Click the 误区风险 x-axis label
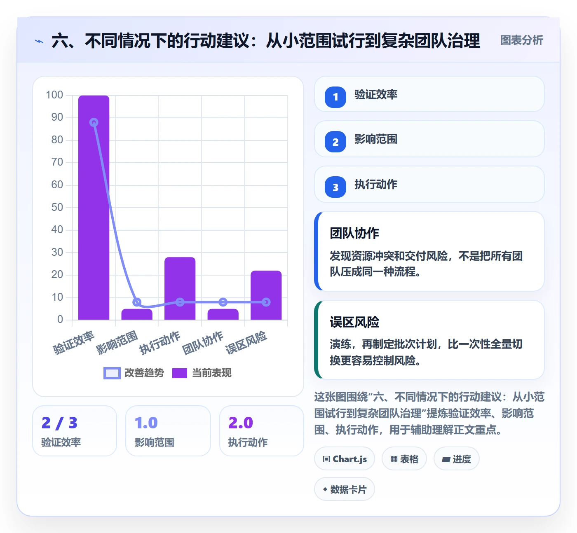 [246, 342]
